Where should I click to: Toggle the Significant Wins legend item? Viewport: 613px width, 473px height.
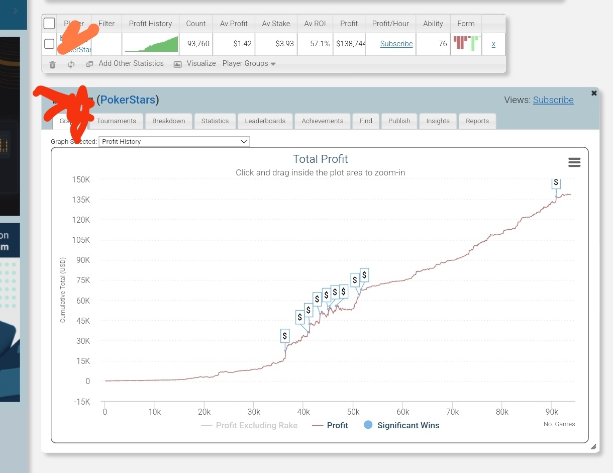click(401, 425)
